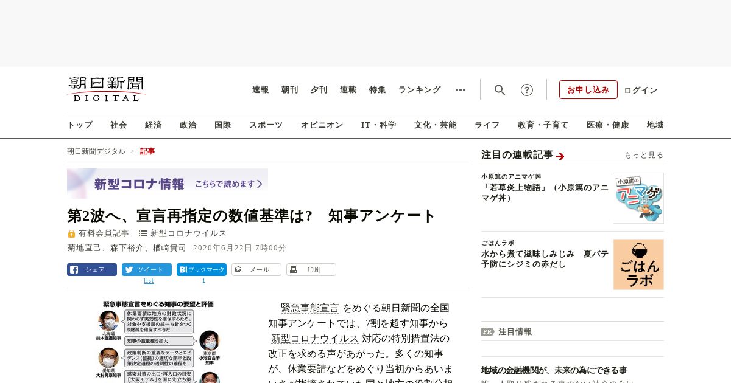The width and height of the screenshot is (731, 383).
Task: Go to 速報 in header menu
Action: point(261,90)
